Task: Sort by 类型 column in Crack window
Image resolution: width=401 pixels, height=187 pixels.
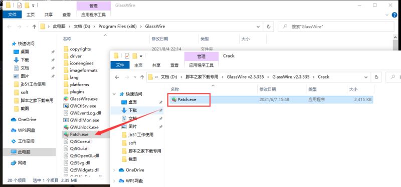Action: (x=312, y=89)
